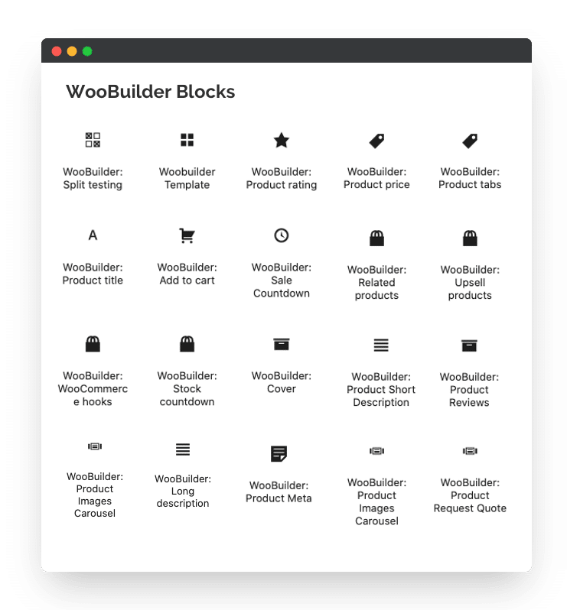Click the Upsell products bag icon
This screenshot has height=610, width=567.
(470, 238)
